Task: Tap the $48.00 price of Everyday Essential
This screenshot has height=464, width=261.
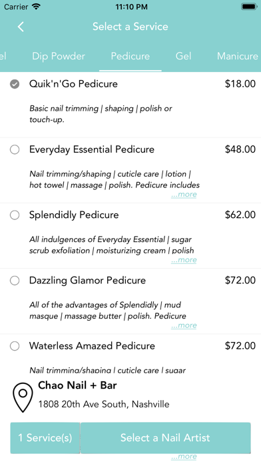Action: coord(240,149)
